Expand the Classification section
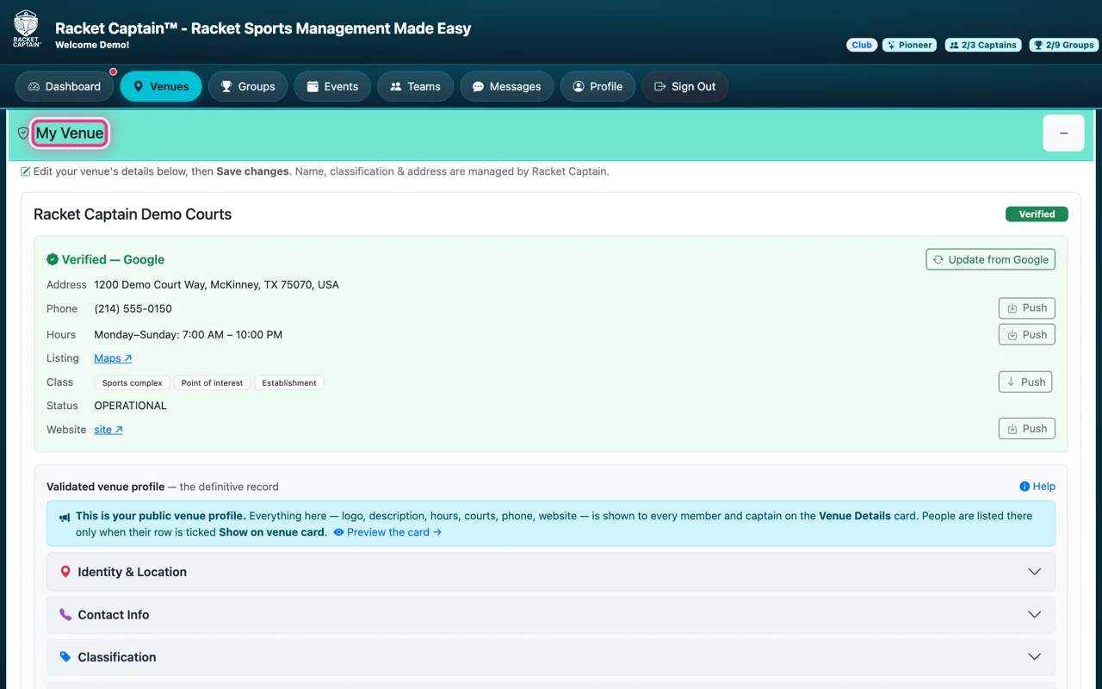The image size is (1102, 689). click(x=551, y=657)
